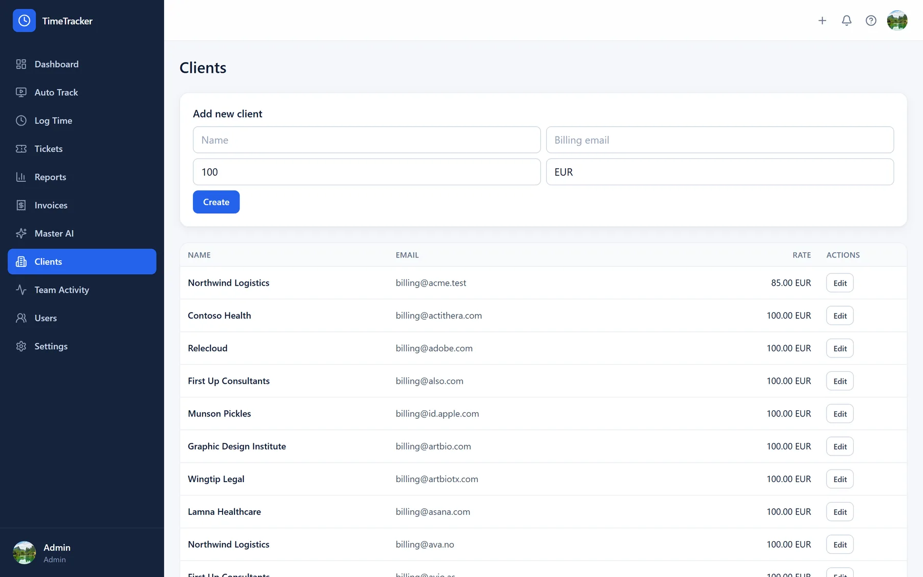Click the Munson Pickles name
Screen dimensions: 923x577
pos(219,414)
